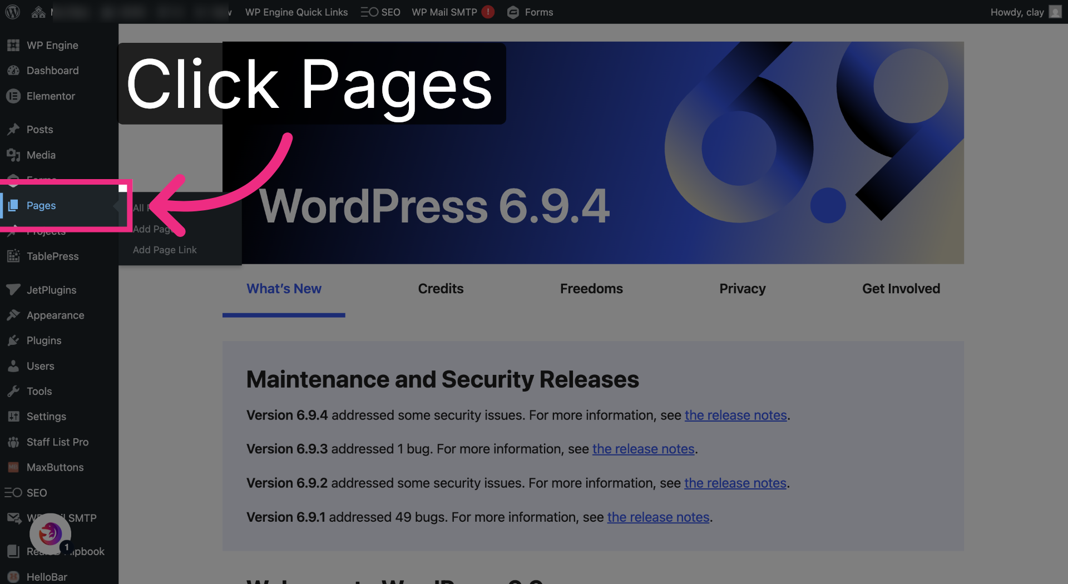Click the MaxButtons icon
This screenshot has width=1068, height=584.
13,467
